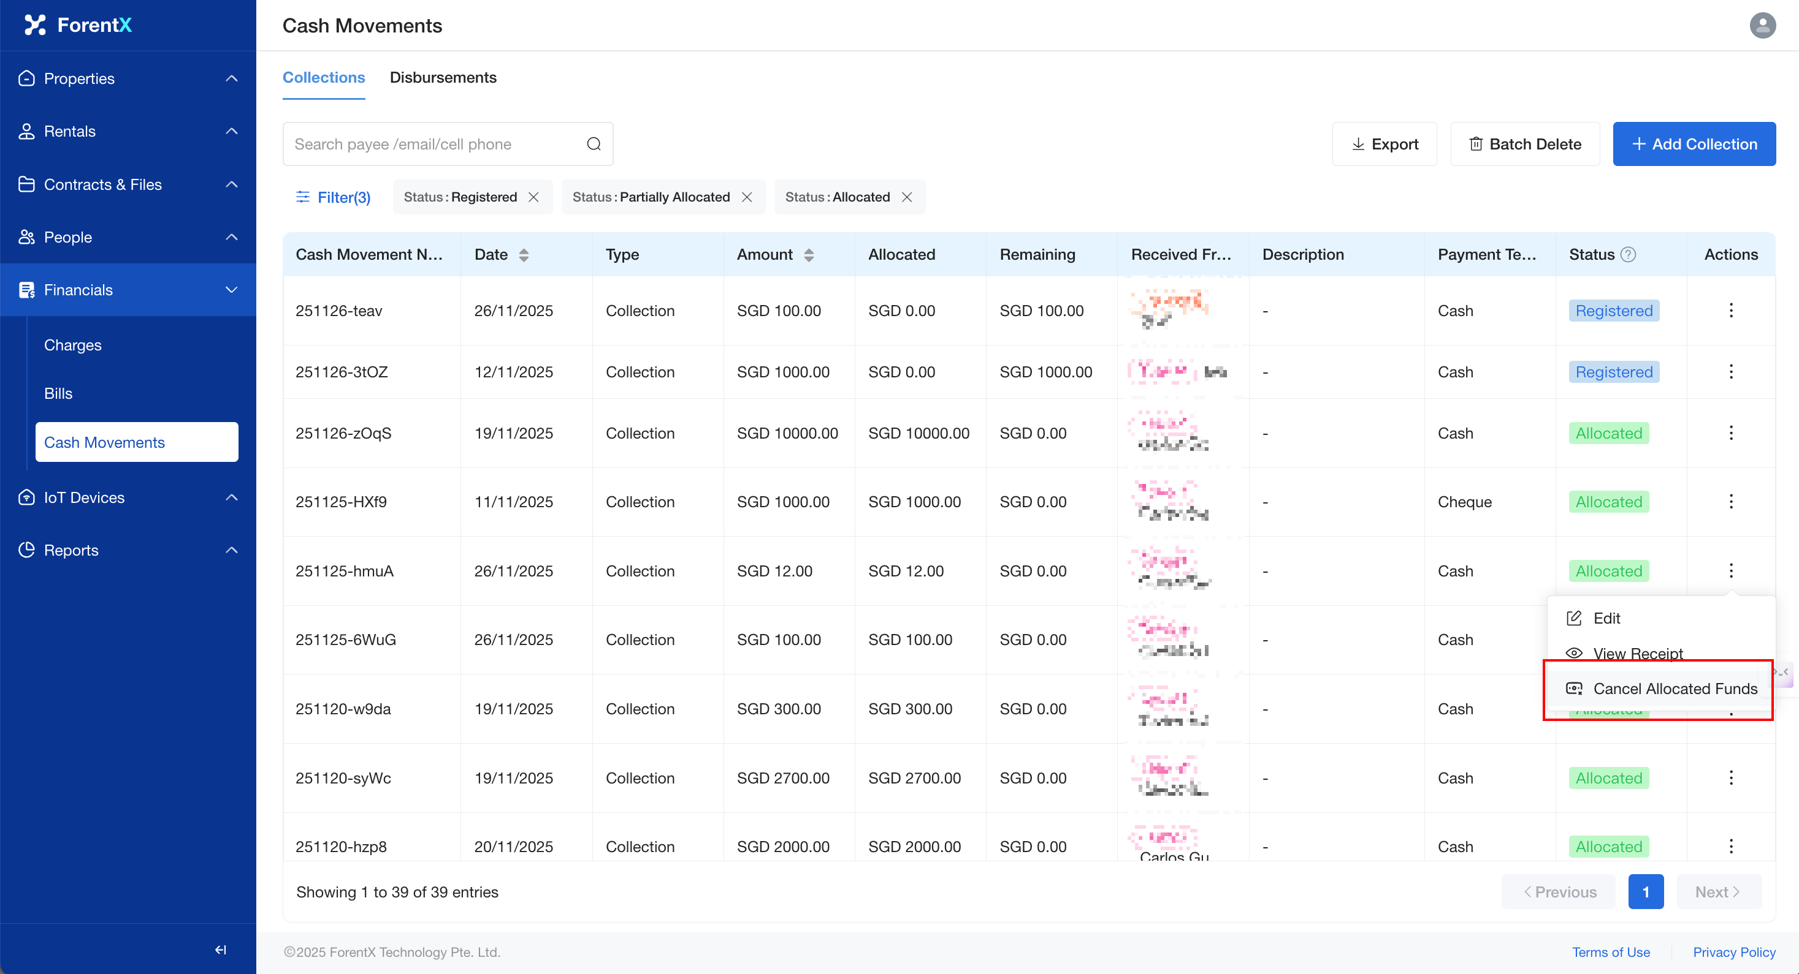Viewport: 1799px width, 974px height.
Task: Remove the Status Registered filter chip
Action: point(533,197)
